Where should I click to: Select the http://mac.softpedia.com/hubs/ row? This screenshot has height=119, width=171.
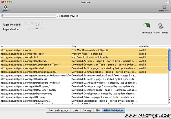pyautogui.click(x=84, y=57)
